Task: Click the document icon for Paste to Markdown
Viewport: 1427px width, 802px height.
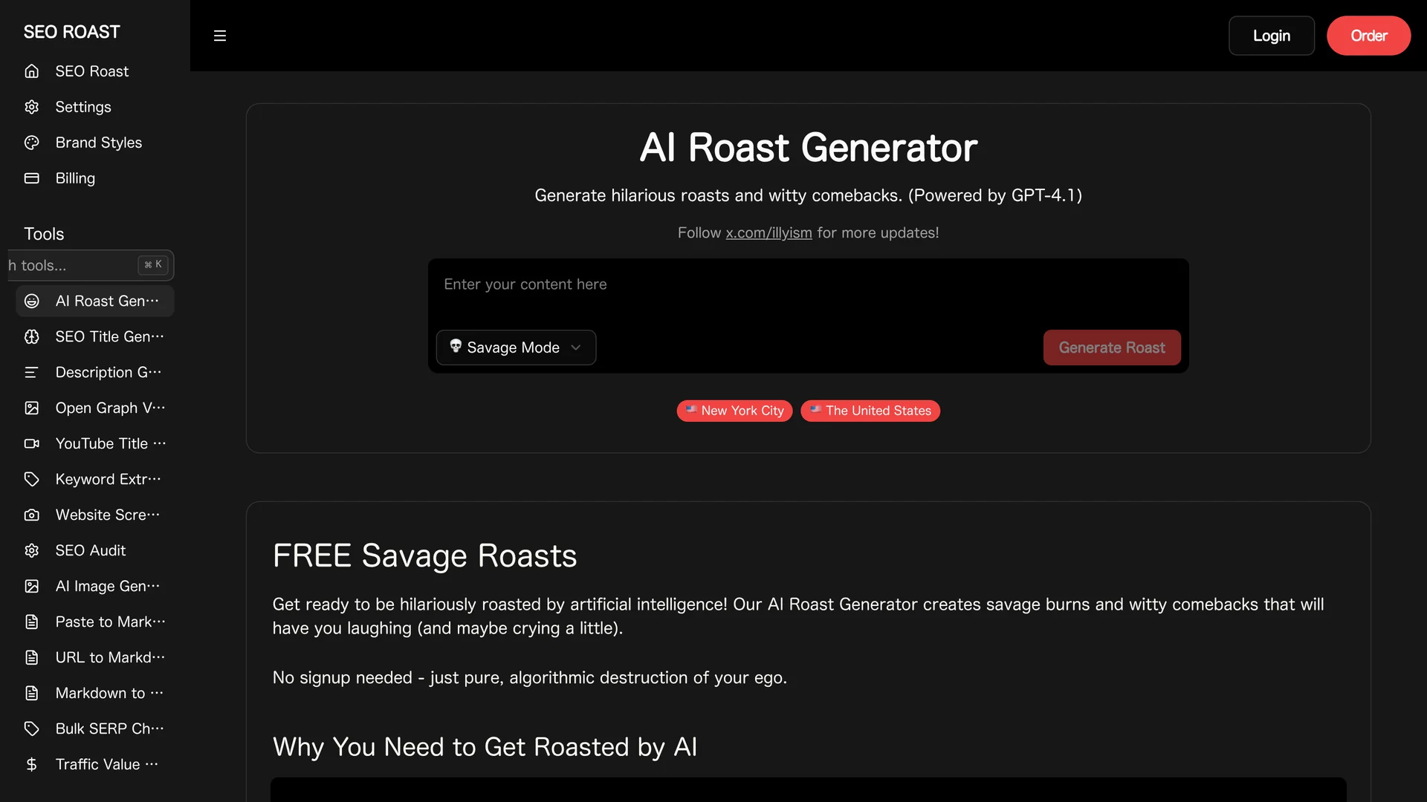Action: click(x=31, y=622)
